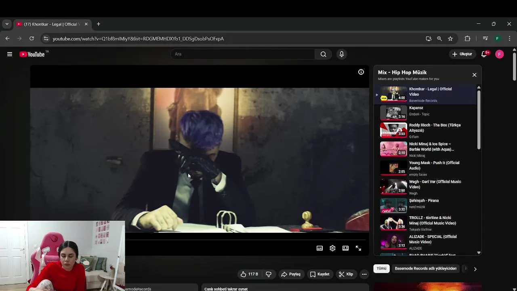Open the Chrome three-dot menu
Image resolution: width=517 pixels, height=291 pixels.
pyautogui.click(x=509, y=38)
